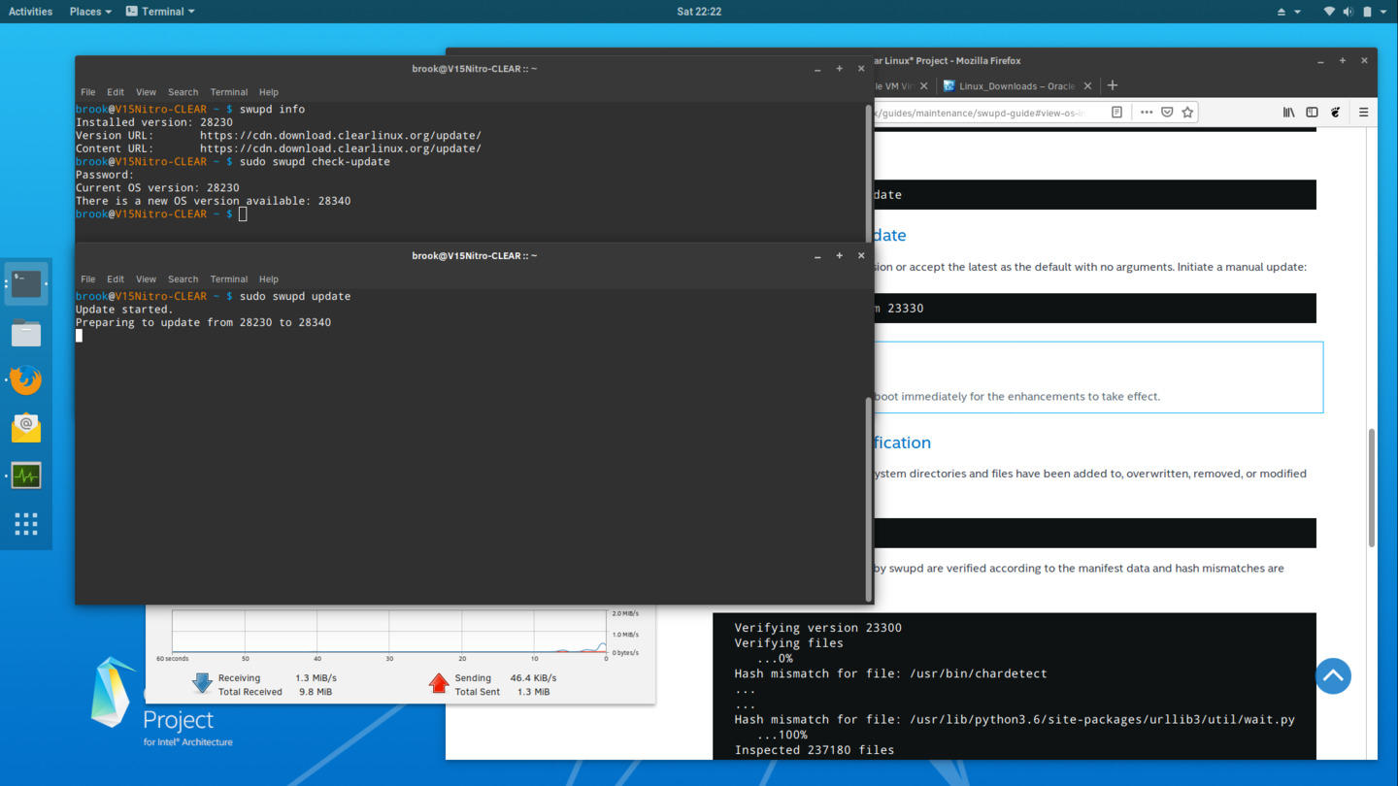The image size is (1398, 786).
Task: Open Terminal app menu in top bar
Action: click(160, 12)
